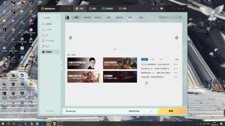
Task: Open the Steam taskbar icon
Action: pos(49,123)
